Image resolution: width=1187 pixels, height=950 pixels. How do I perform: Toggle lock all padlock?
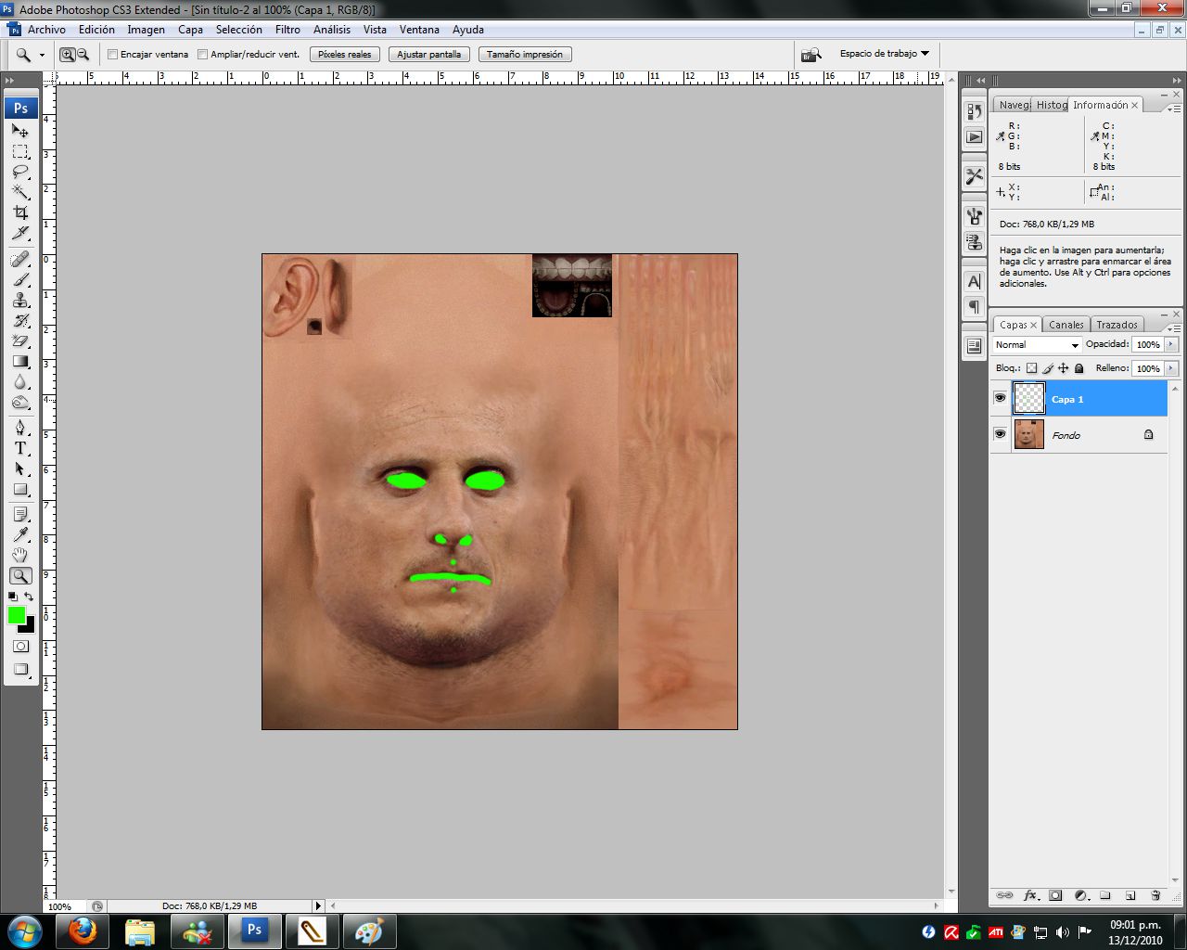click(x=1079, y=368)
